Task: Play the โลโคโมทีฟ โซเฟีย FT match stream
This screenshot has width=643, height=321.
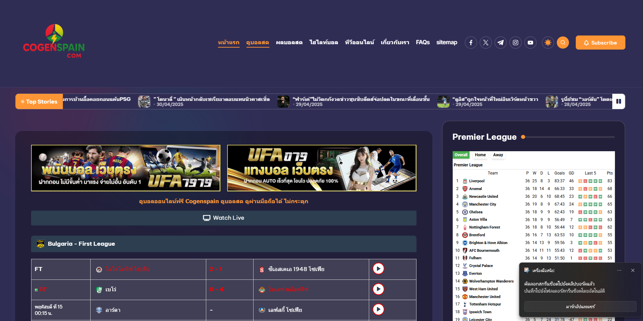Action: 378,269
